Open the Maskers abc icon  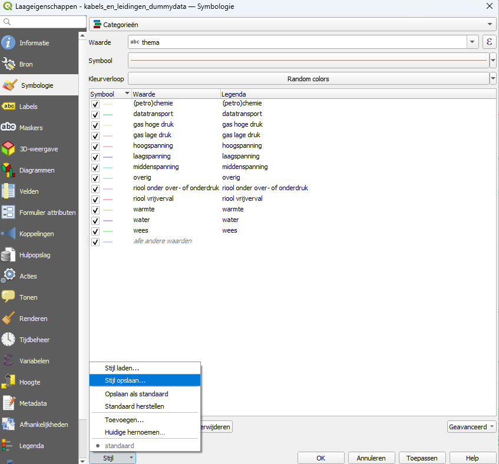(x=8, y=127)
